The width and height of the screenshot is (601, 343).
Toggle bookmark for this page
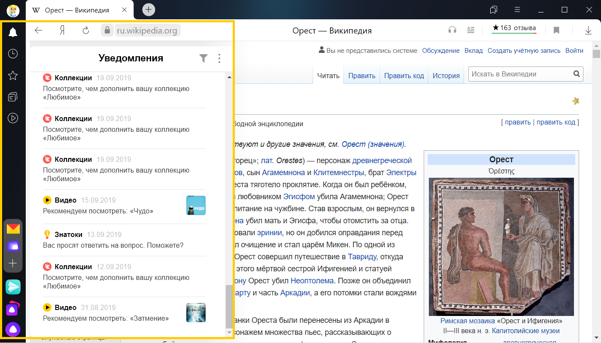pyautogui.click(x=556, y=30)
